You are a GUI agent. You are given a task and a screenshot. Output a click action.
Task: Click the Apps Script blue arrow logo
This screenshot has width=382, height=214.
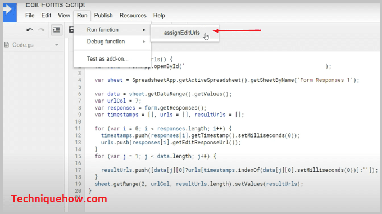coord(10,12)
